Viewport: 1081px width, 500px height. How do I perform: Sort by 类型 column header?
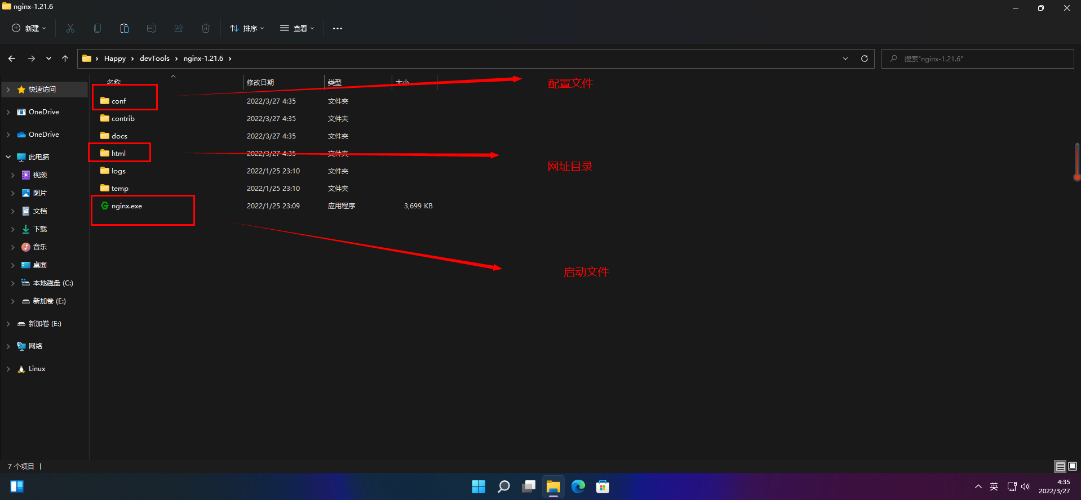coord(335,82)
